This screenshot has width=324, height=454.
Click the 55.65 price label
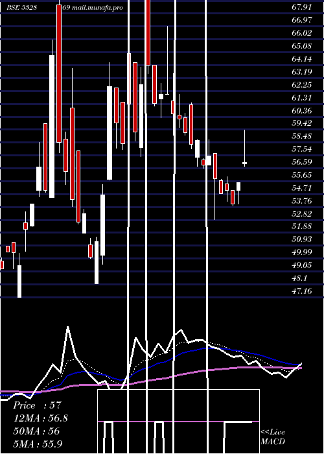[x=302, y=175]
